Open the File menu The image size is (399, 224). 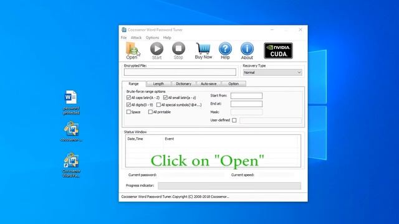(123, 37)
